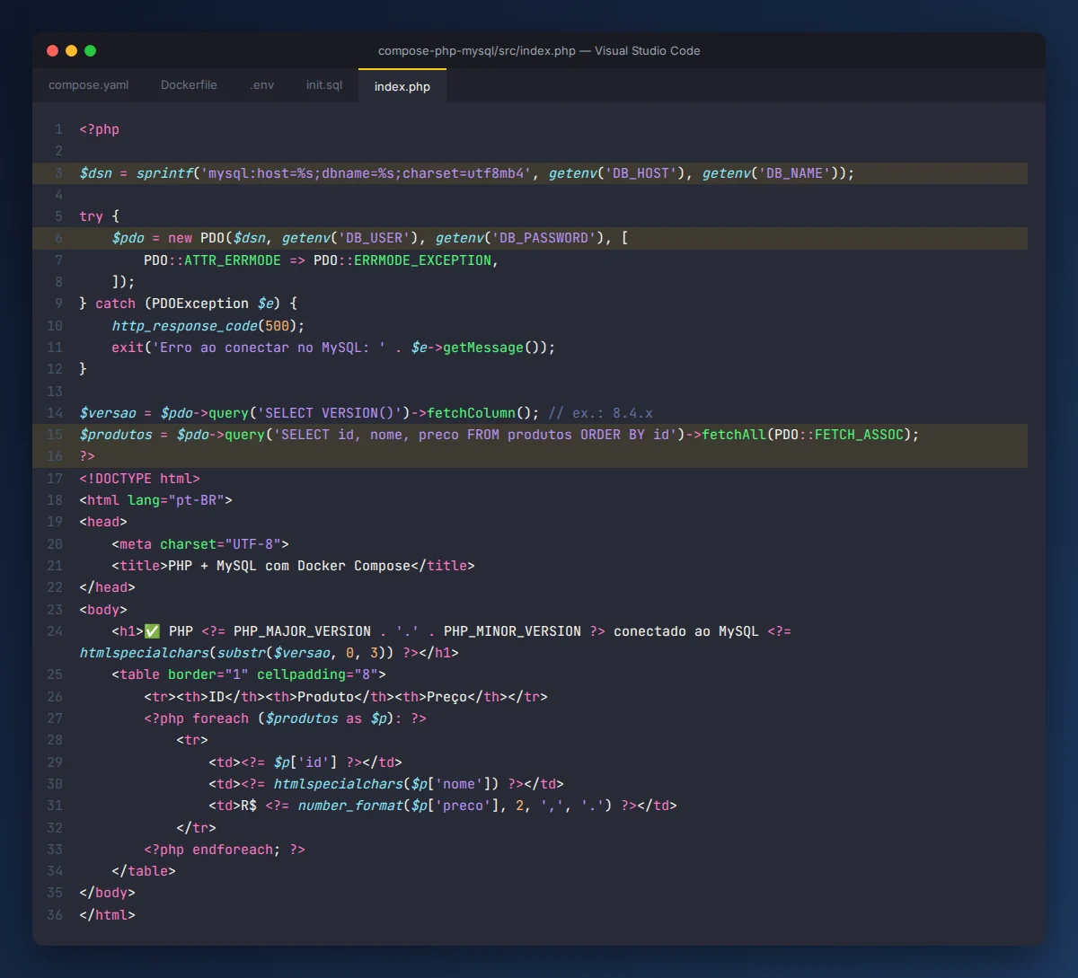Click the 'exit' call on line 11
1078x978 pixels.
[x=128, y=348]
